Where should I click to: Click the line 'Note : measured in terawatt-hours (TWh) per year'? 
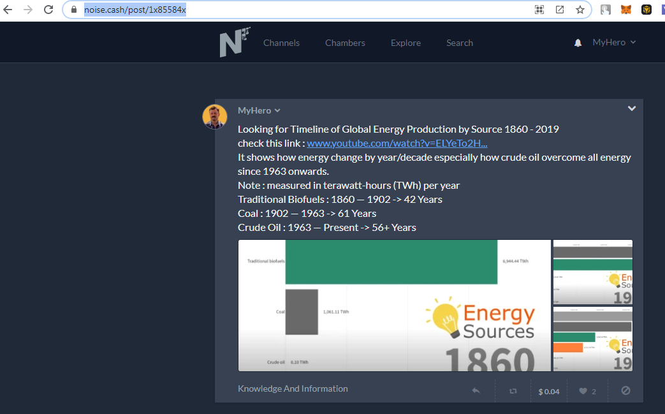point(349,186)
